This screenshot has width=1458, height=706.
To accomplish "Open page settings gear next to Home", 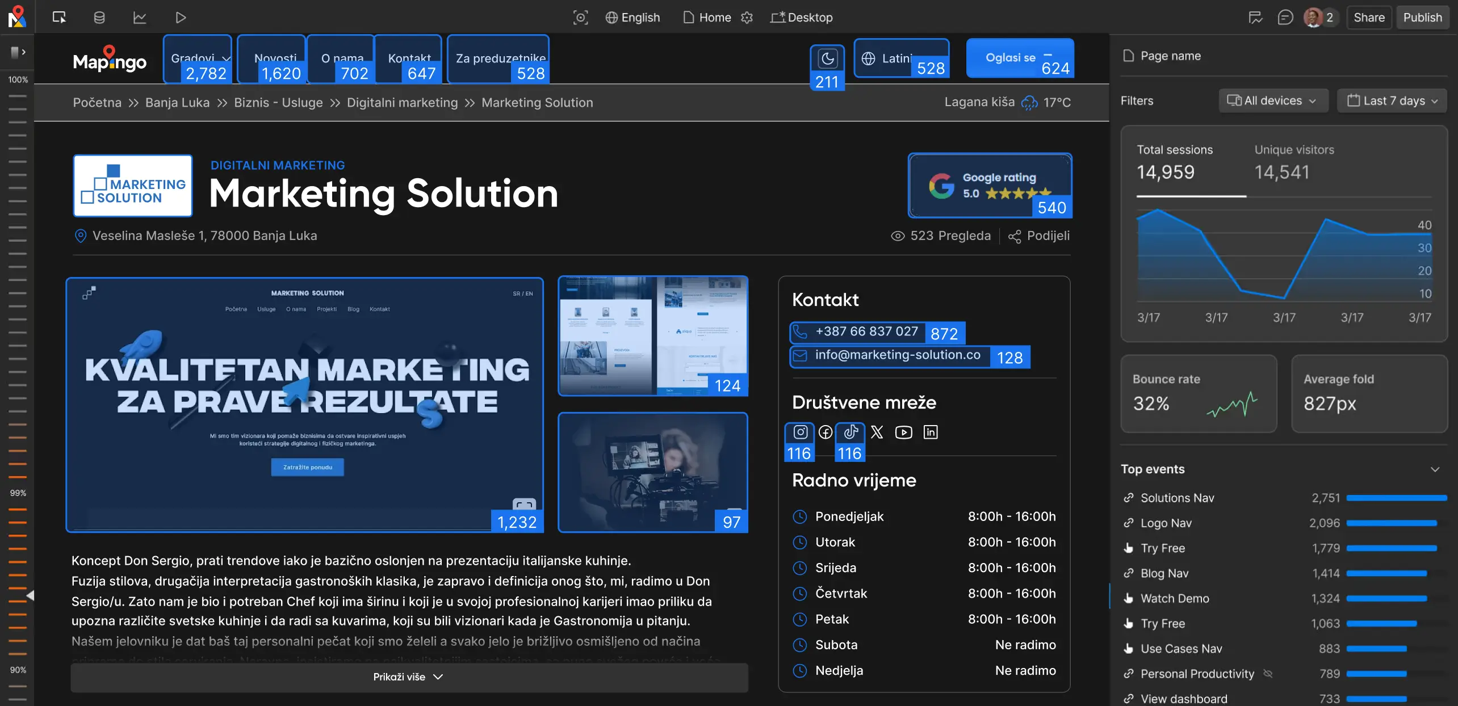I will [x=747, y=18].
